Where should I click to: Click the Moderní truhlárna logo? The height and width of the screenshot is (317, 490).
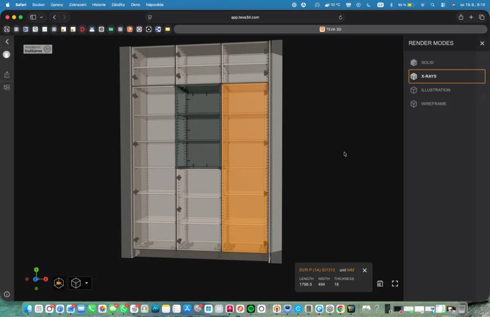tap(38, 49)
